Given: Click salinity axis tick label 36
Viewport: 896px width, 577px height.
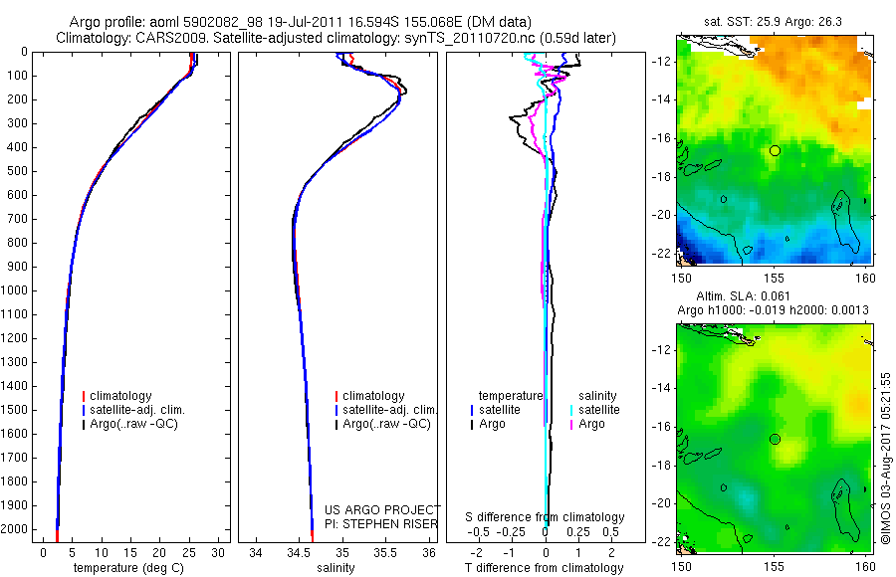Looking at the screenshot, I should pyautogui.click(x=429, y=553).
